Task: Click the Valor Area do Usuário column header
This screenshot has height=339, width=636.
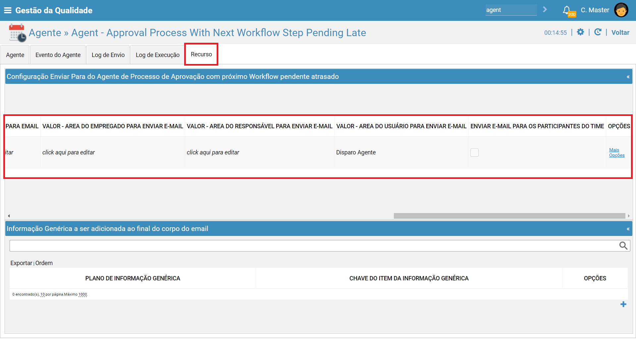Action: coord(401,126)
